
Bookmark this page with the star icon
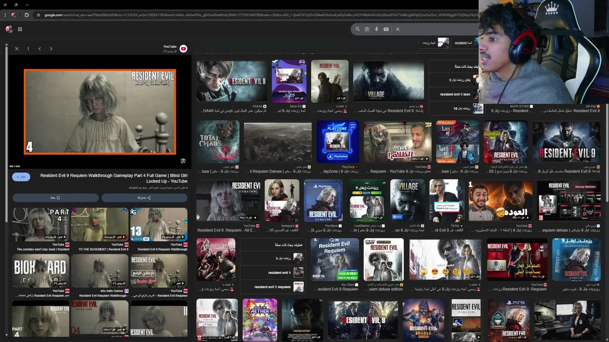point(38,15)
